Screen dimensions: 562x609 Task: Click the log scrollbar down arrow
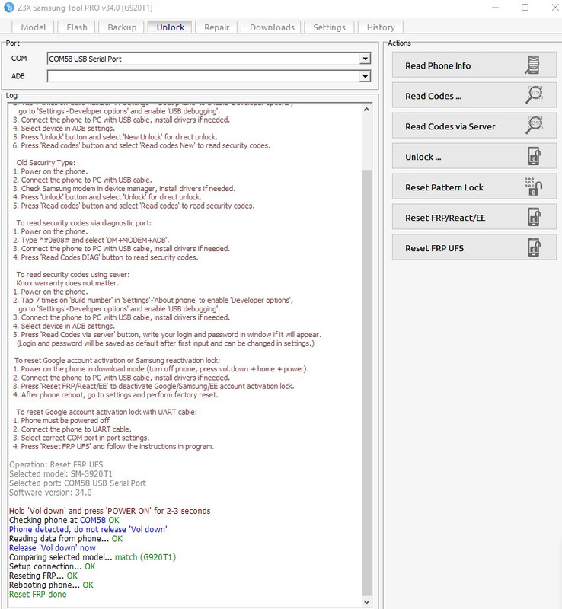[x=366, y=602]
